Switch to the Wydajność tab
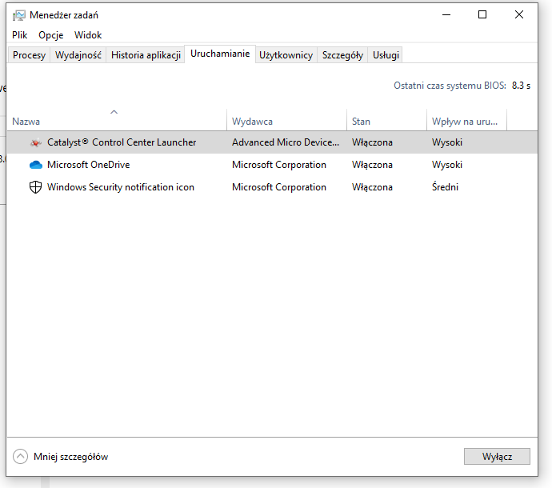This screenshot has height=488, width=552. pyautogui.click(x=78, y=55)
